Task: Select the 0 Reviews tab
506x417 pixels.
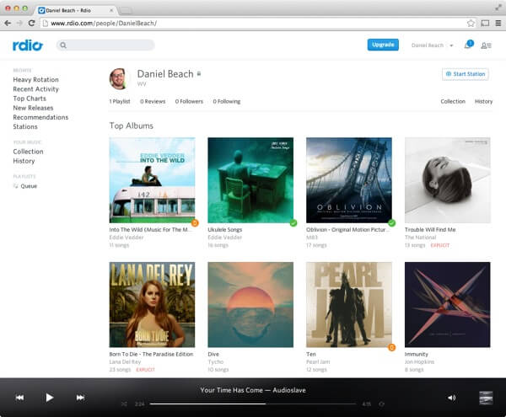Action: click(x=153, y=101)
